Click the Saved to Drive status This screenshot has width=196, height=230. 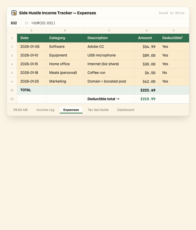click(172, 13)
